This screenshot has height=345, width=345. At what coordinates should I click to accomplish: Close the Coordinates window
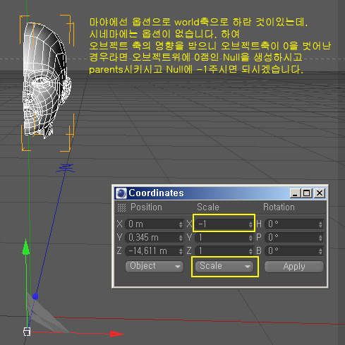tap(320, 193)
